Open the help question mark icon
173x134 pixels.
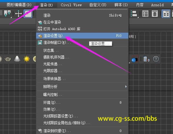[156, 59]
